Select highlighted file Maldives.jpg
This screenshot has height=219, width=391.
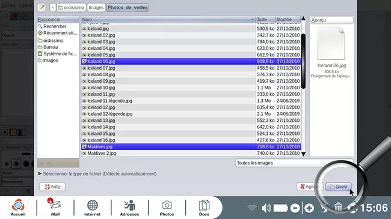(x=191, y=146)
